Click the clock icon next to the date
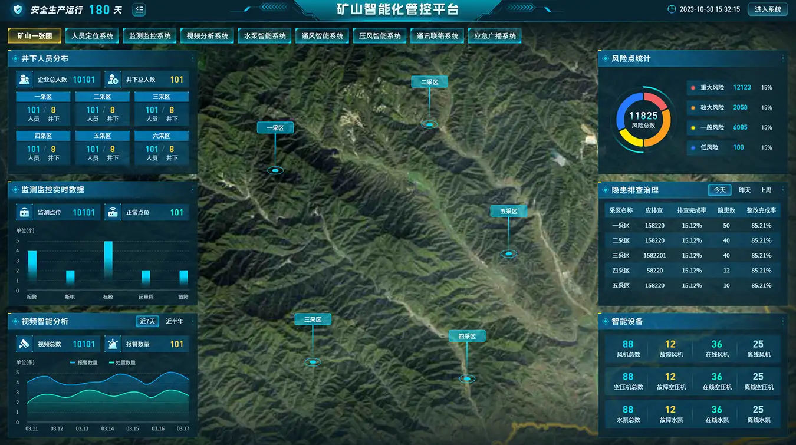Screen dimensions: 796x445 pyautogui.click(x=671, y=9)
